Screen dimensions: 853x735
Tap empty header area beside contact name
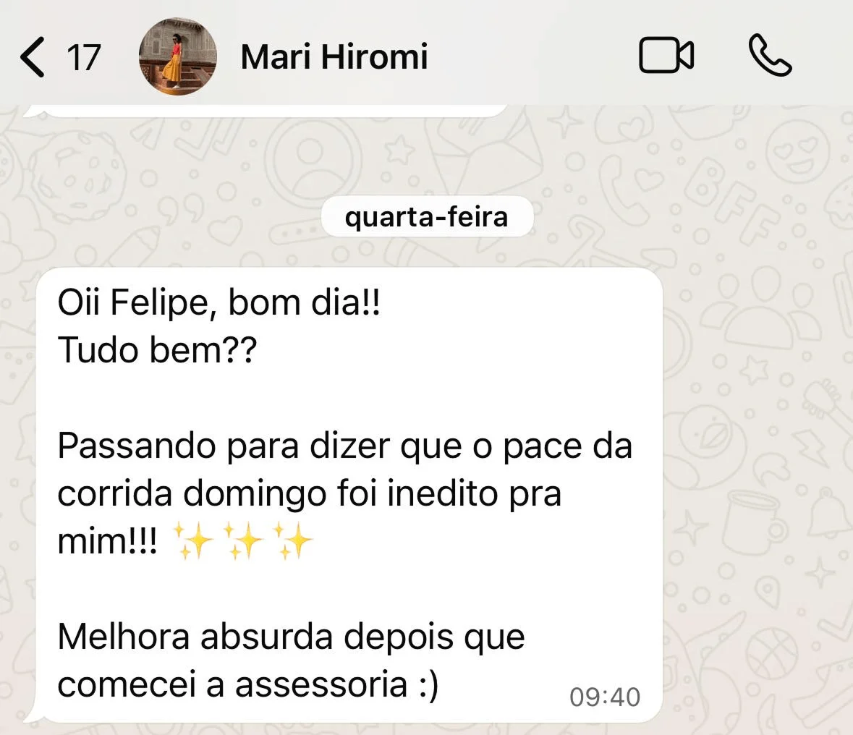(x=533, y=56)
